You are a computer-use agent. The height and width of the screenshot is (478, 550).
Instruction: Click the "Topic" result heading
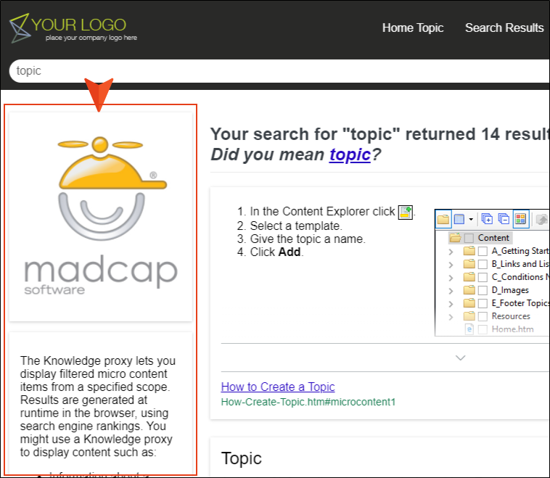[x=242, y=458]
